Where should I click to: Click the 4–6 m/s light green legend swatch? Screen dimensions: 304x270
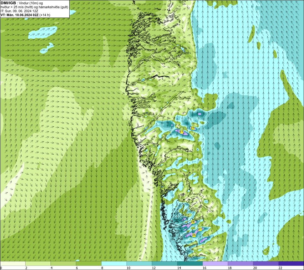[x=64, y=263]
